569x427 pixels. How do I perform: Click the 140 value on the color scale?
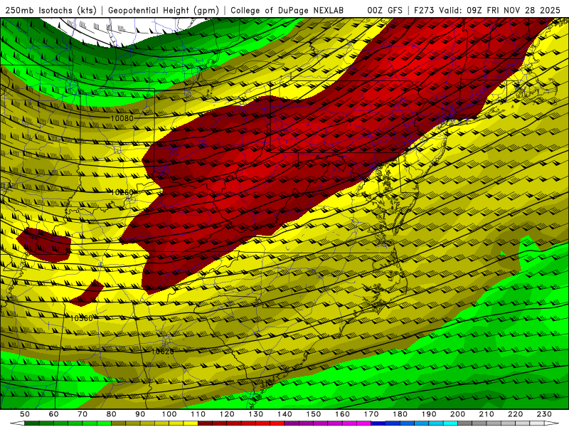pyautogui.click(x=284, y=414)
